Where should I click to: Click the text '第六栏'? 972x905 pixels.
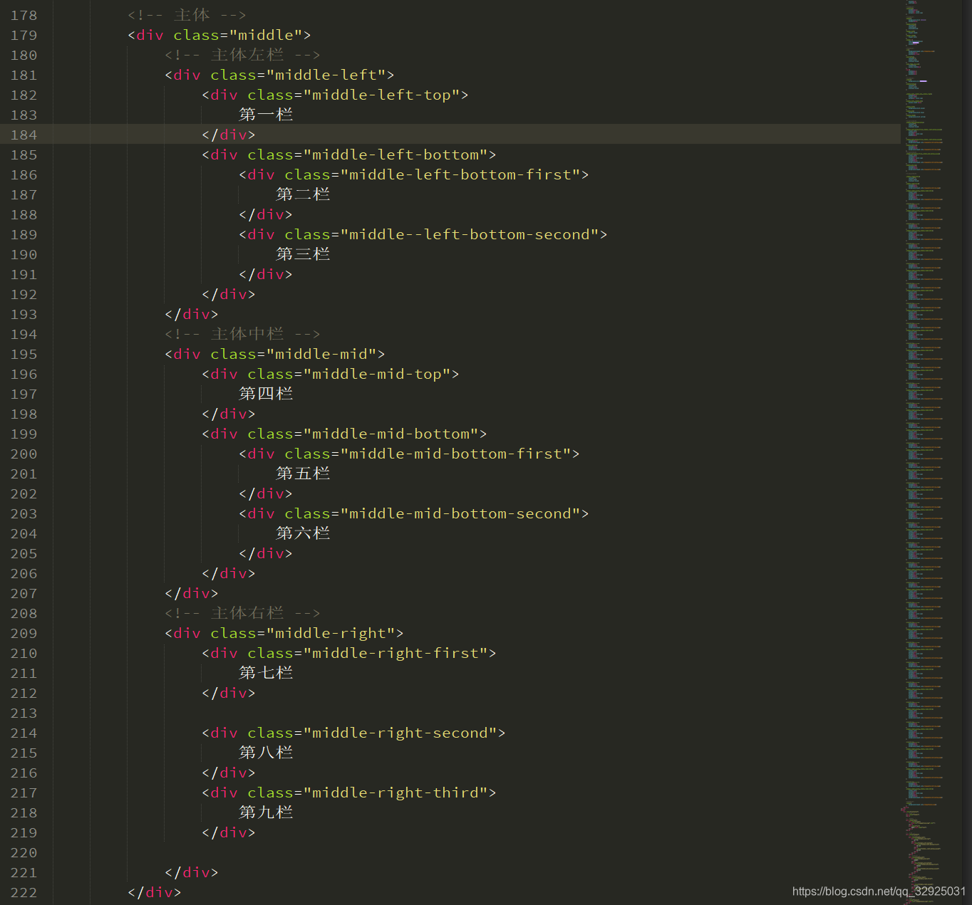click(303, 533)
